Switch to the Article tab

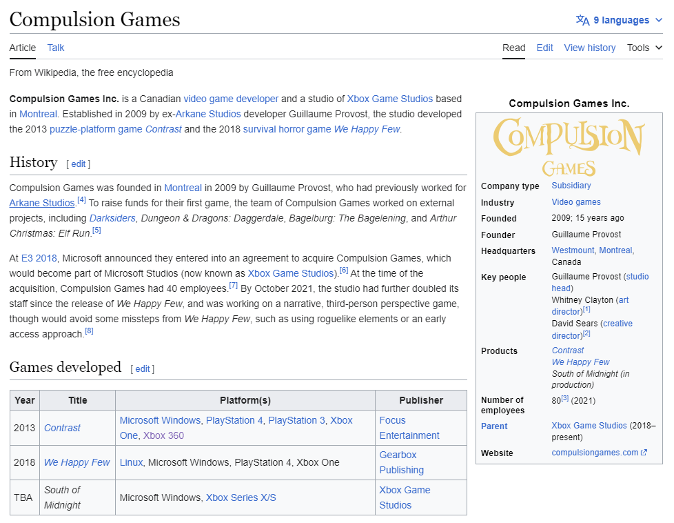pyautogui.click(x=23, y=48)
